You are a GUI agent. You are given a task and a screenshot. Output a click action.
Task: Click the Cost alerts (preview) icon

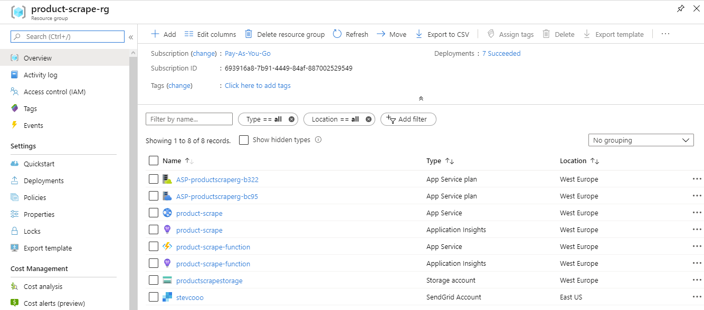14,303
